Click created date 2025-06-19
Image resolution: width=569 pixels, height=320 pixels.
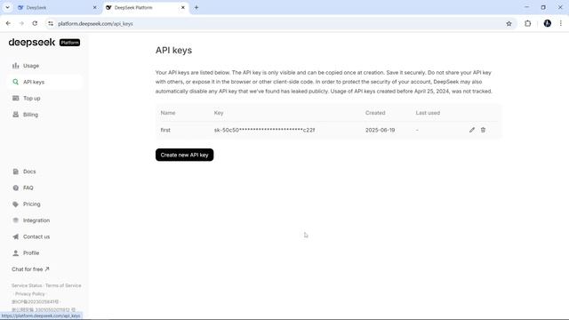pos(380,130)
